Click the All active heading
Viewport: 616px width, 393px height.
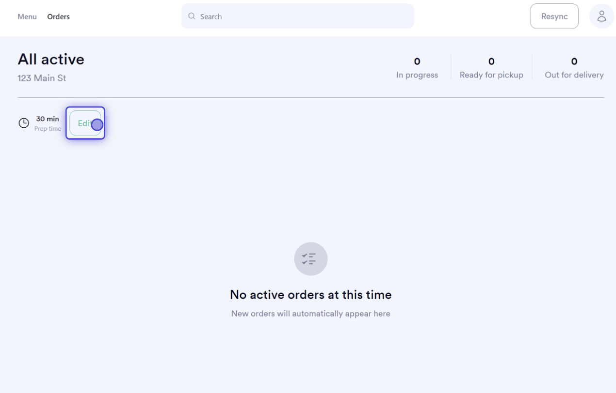51,59
